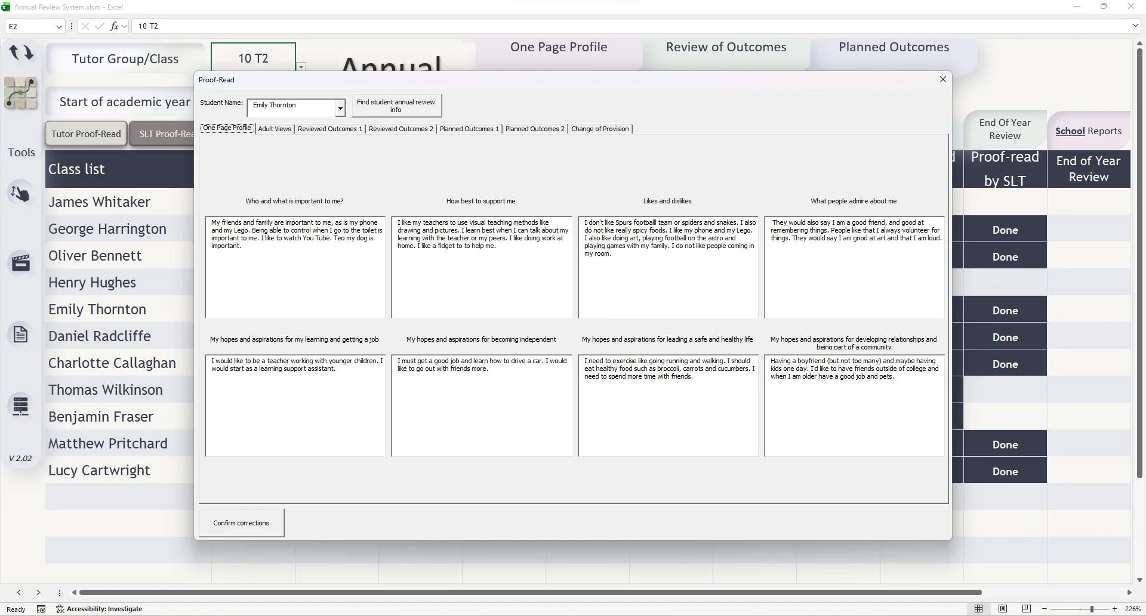Switch to Page Break Preview icon
The height and width of the screenshot is (616, 1146).
click(1027, 609)
